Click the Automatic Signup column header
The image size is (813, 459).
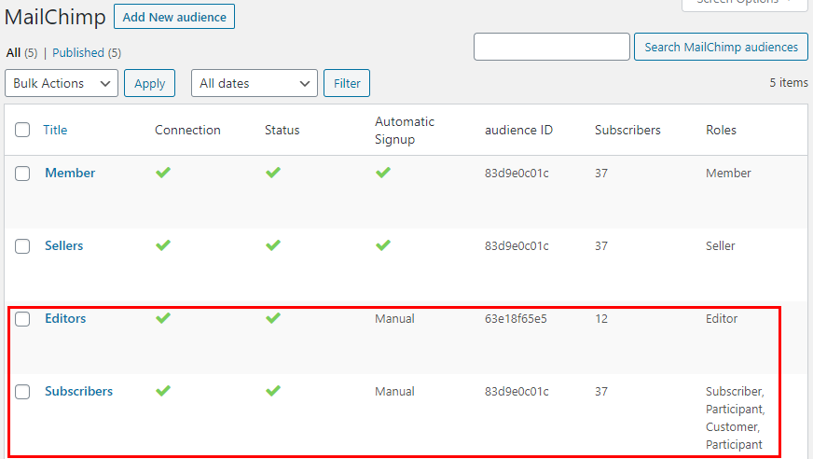pyautogui.click(x=405, y=131)
